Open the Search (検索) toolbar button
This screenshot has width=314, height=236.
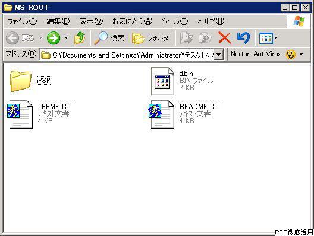(109, 38)
